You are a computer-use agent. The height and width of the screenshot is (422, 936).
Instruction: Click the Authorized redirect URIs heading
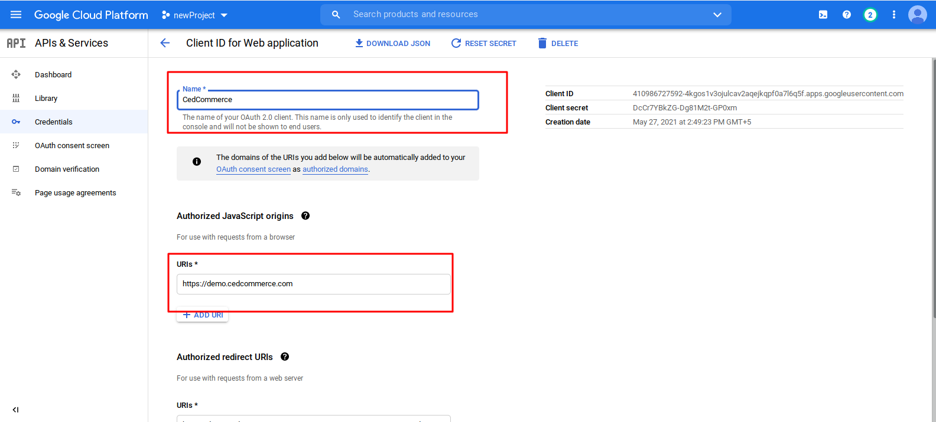pyautogui.click(x=225, y=357)
